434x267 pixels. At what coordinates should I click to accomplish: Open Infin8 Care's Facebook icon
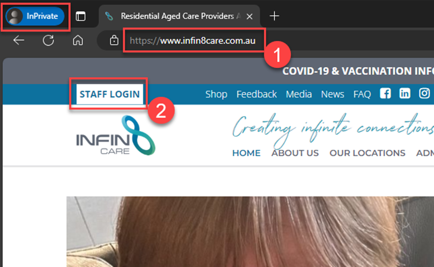pyautogui.click(x=385, y=93)
